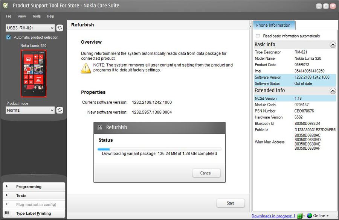This screenshot has width=339, height=220.
Task: Collapse the Extended Info section
Action: 333,91
